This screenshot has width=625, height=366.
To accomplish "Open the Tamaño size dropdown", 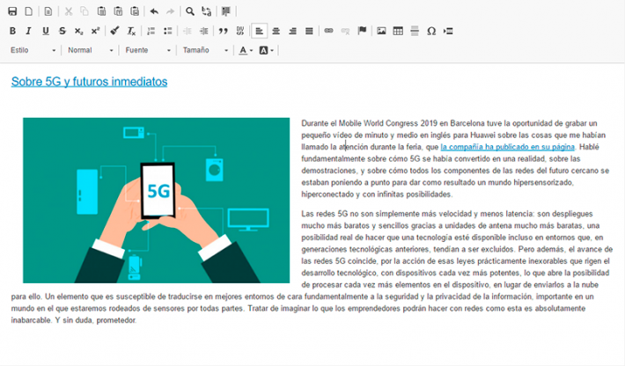I will point(204,50).
